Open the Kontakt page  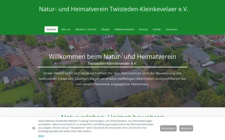click(x=157, y=29)
